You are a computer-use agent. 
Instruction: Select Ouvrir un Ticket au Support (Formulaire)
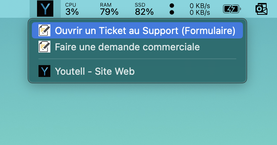[137, 30]
